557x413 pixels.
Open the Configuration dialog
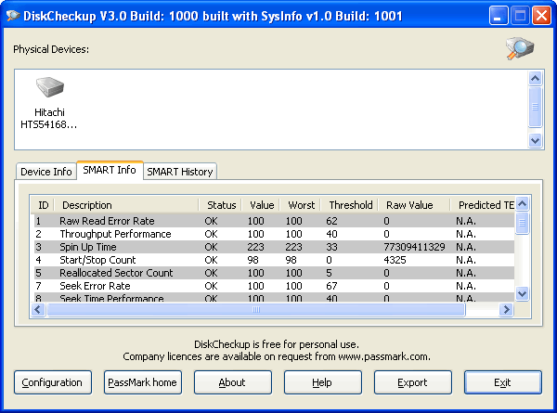[x=53, y=382]
